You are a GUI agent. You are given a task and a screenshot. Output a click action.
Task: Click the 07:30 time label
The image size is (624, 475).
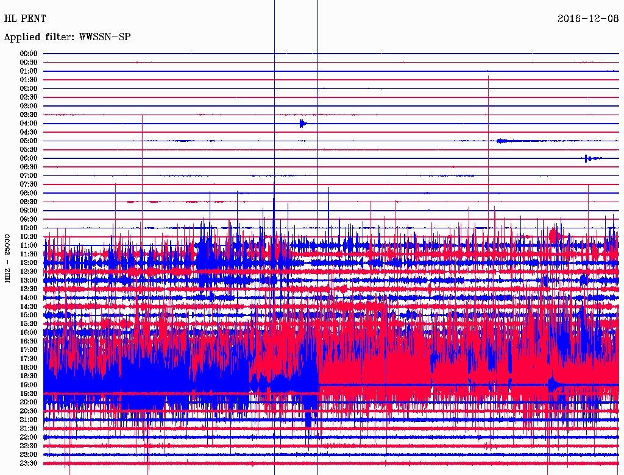click(x=29, y=184)
